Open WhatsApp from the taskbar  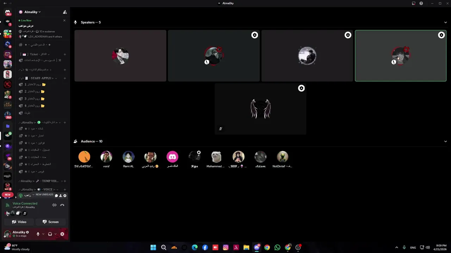[x=277, y=247]
